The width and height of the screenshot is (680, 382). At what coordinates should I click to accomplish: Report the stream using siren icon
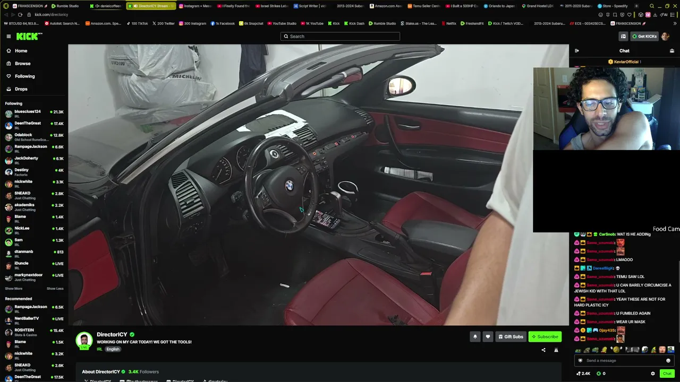pyautogui.click(x=556, y=350)
